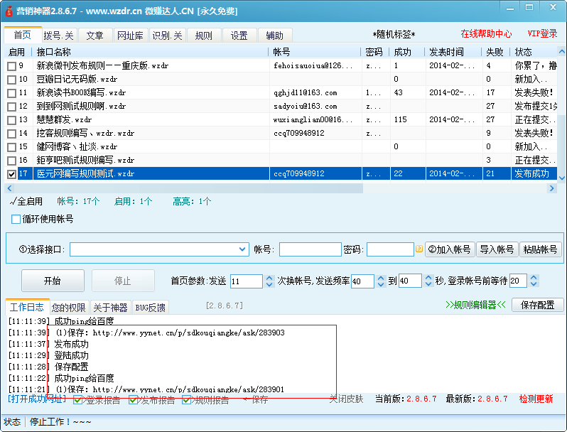Open the 网址库 tab
The width and height of the screenshot is (567, 432).
tap(130, 36)
